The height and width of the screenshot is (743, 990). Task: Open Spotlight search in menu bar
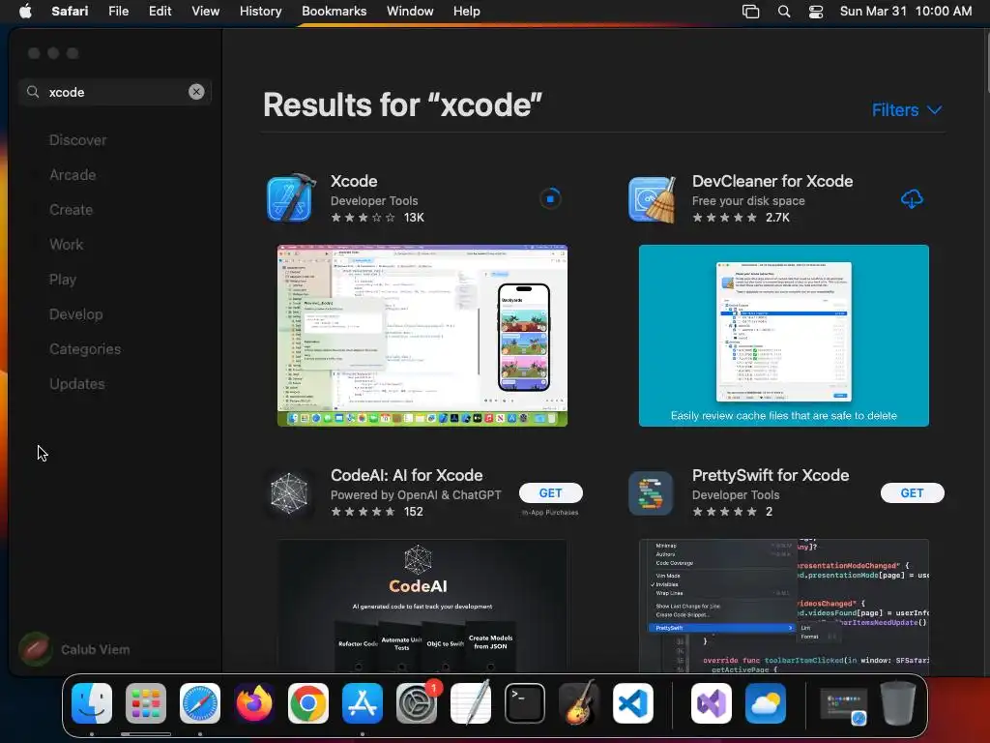(783, 12)
